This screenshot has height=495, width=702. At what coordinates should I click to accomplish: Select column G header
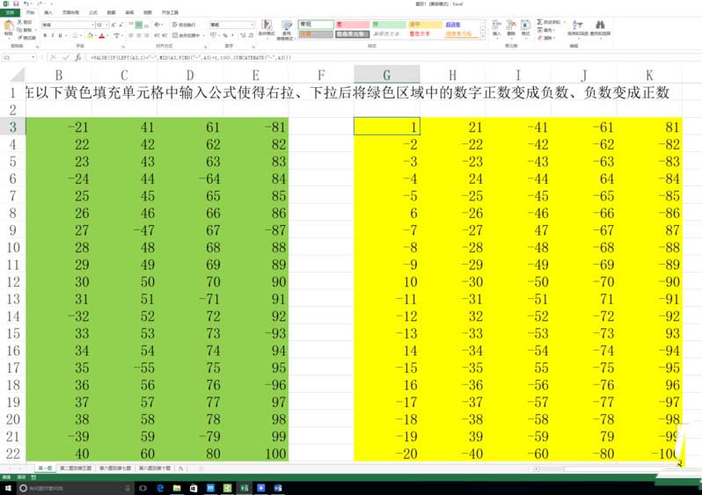click(387, 75)
